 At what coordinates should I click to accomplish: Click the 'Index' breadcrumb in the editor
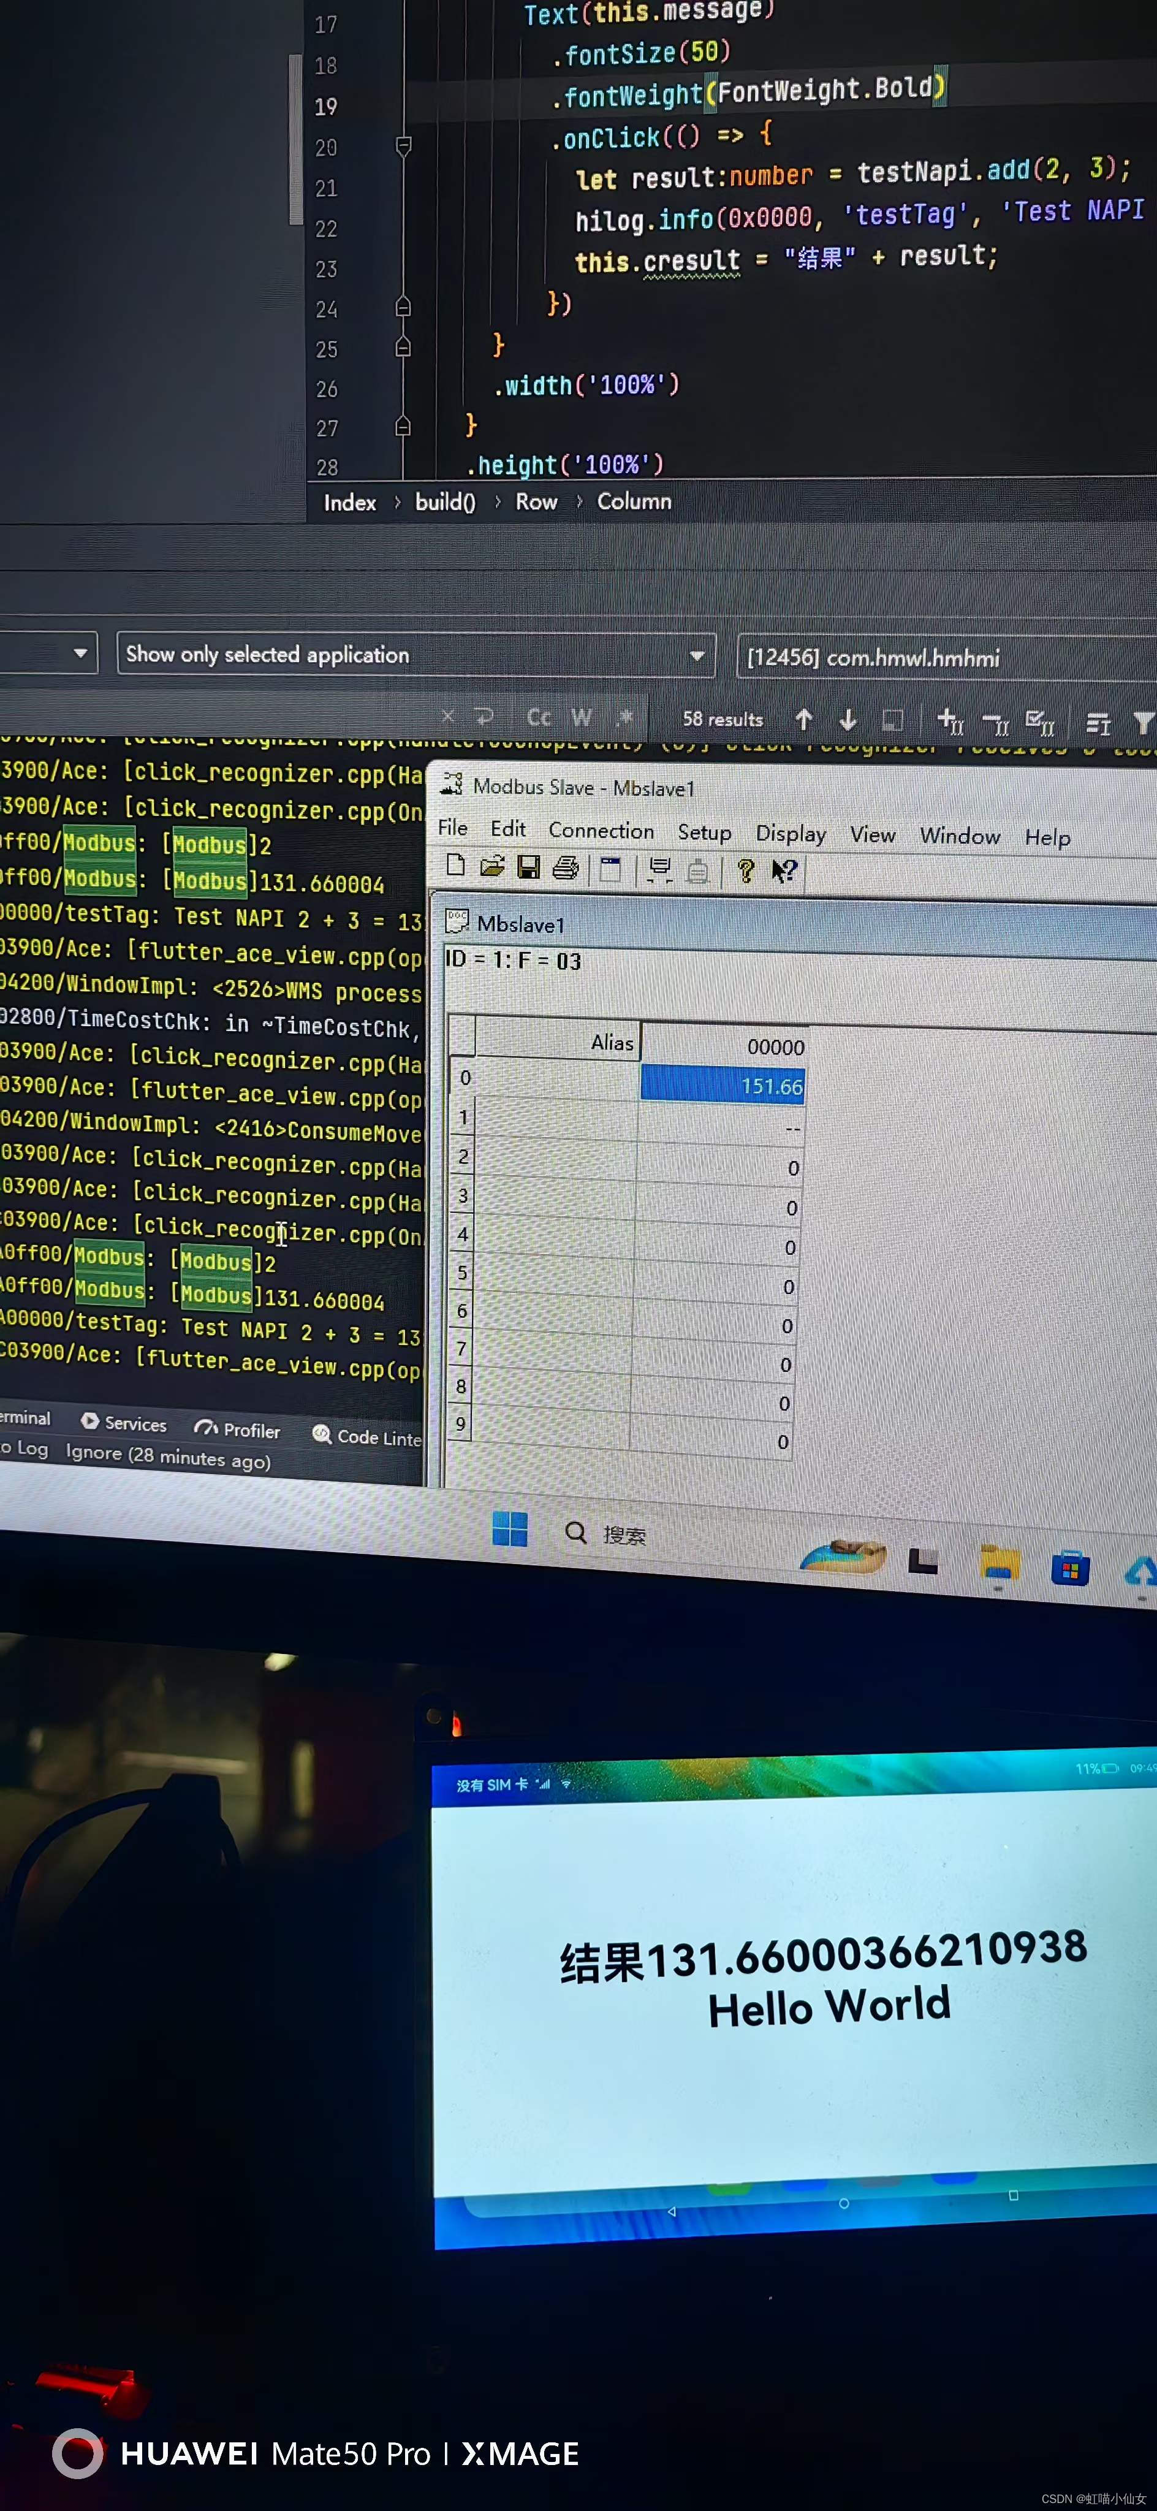pos(350,503)
